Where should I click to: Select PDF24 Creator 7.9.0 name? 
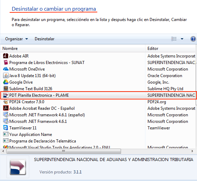(27, 102)
